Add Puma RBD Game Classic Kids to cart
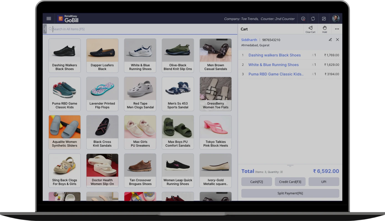Viewport: 385px width, 221px height. pos(65,94)
